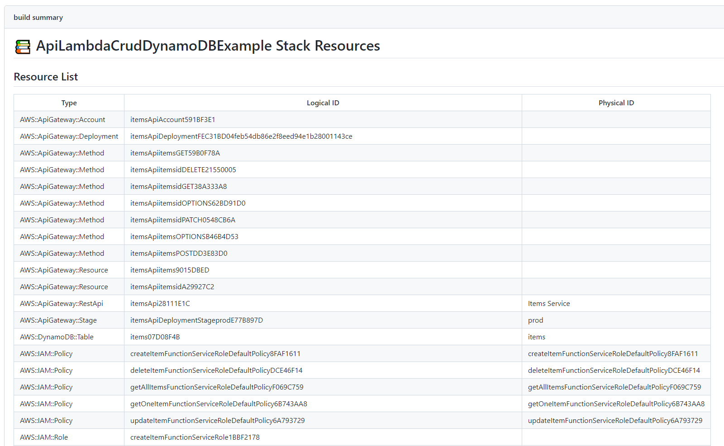Select physical ID getOneItemFunctionServiceRoleDefaultPolicy6B743AA8
The image size is (724, 446).
(616, 404)
